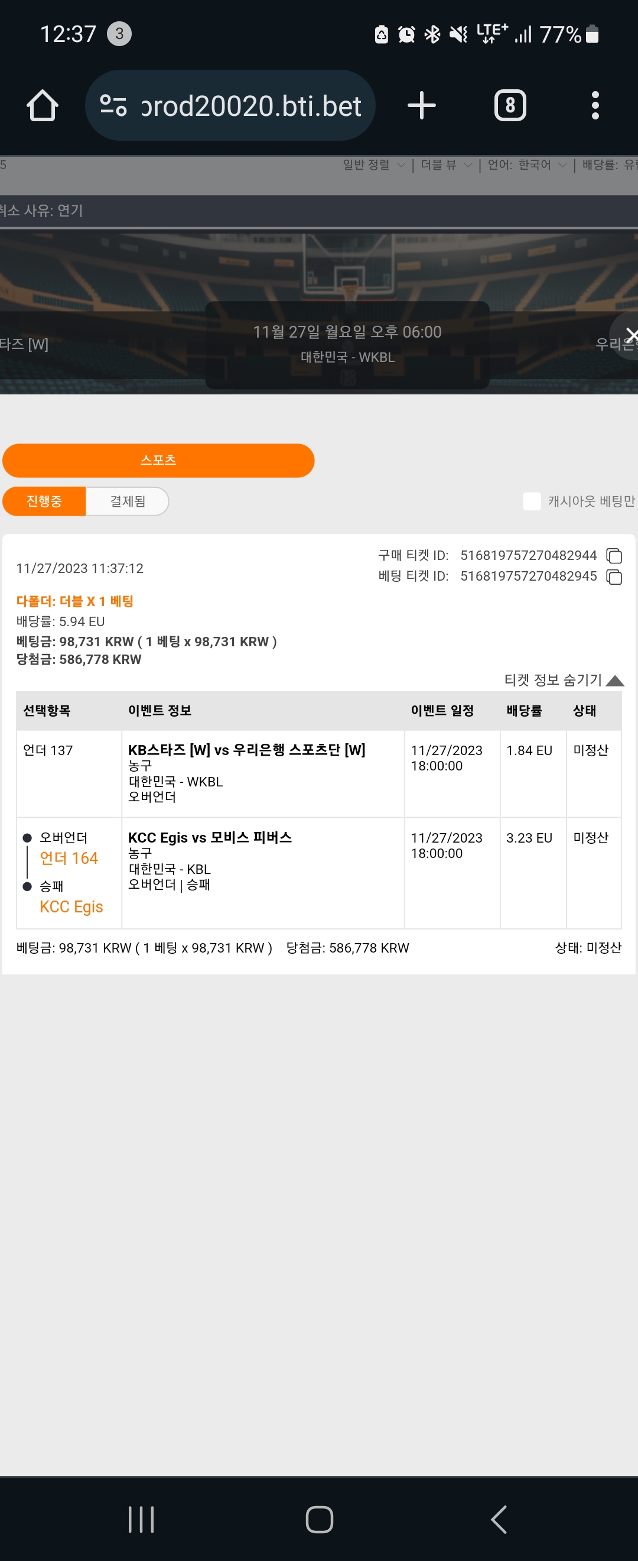Open the tab switcher showing 8 tabs
This screenshot has width=638, height=1561.
pyautogui.click(x=510, y=105)
